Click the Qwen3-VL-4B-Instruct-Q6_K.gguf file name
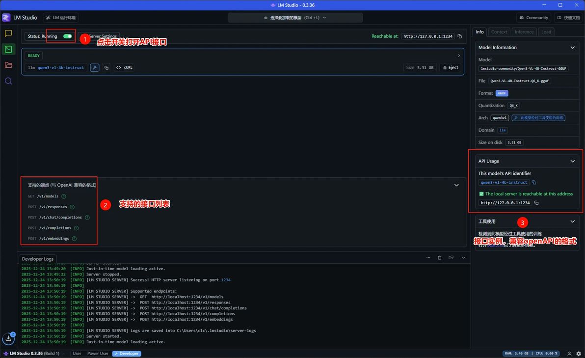This screenshot has height=358, width=585. pyautogui.click(x=519, y=81)
